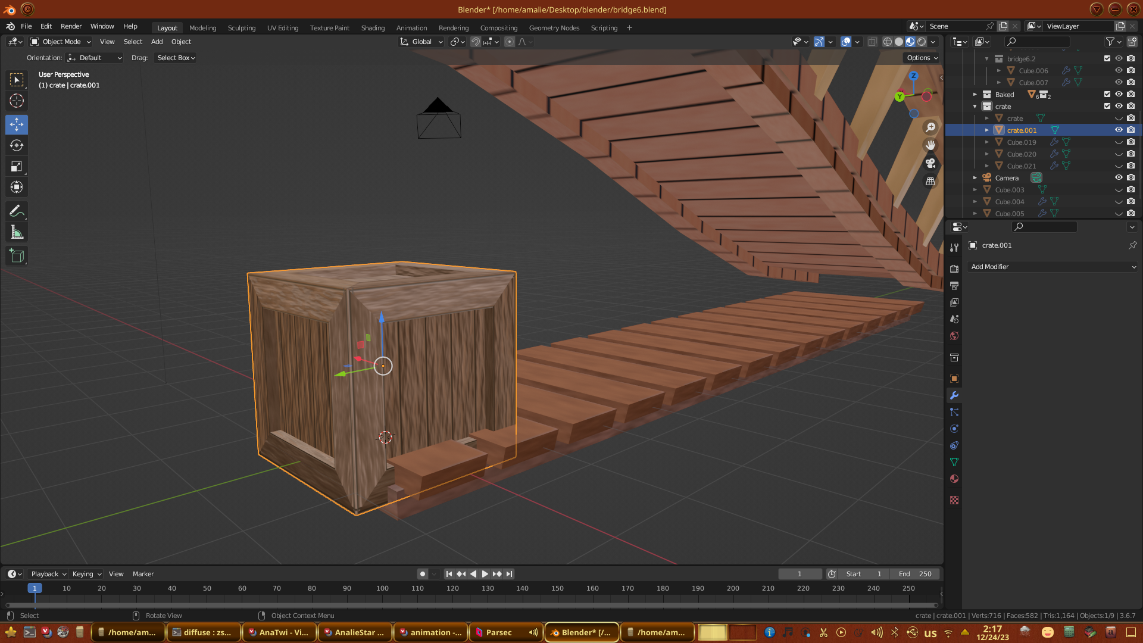Click frame 100 on the timeline
This screenshot has height=643, width=1143.
(x=382, y=588)
